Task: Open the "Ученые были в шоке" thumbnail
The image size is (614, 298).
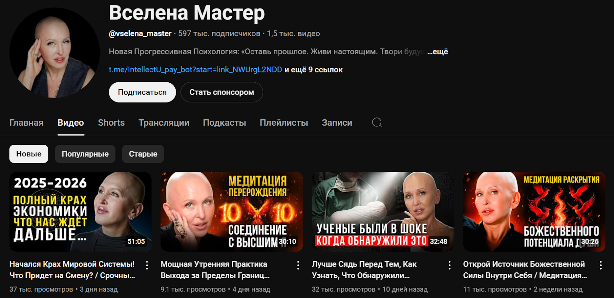Action: (383, 212)
